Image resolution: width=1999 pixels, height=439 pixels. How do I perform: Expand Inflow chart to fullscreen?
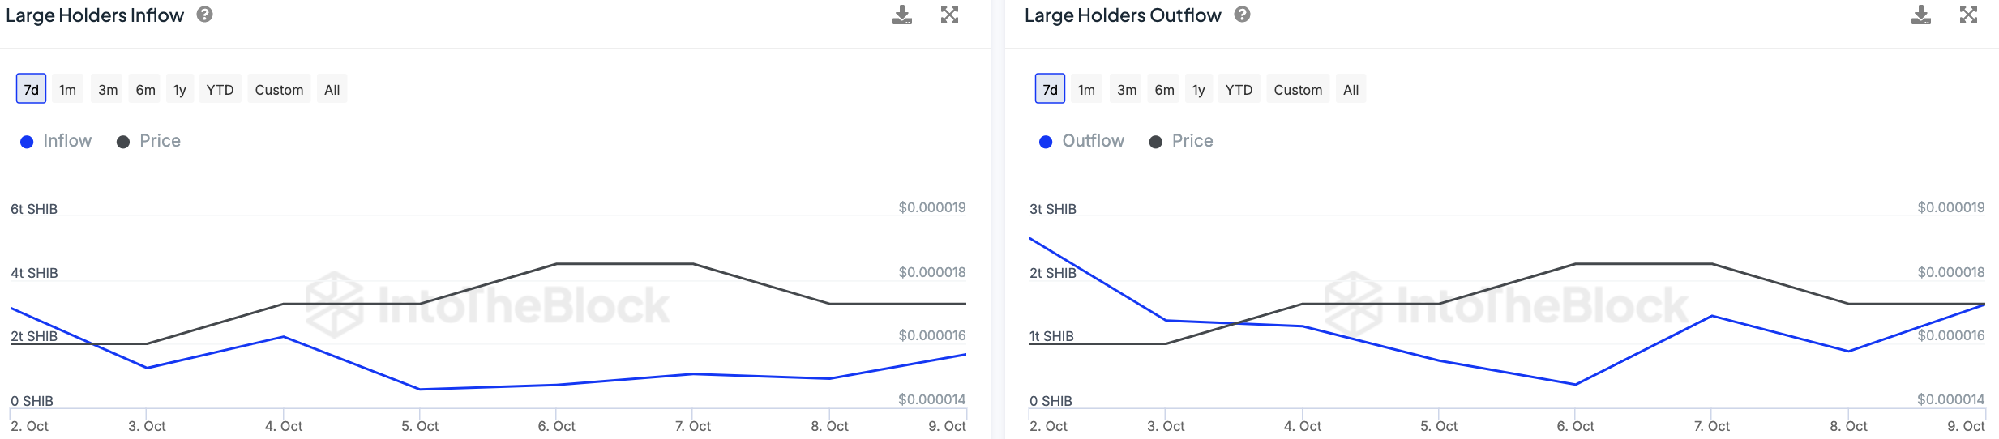click(949, 15)
